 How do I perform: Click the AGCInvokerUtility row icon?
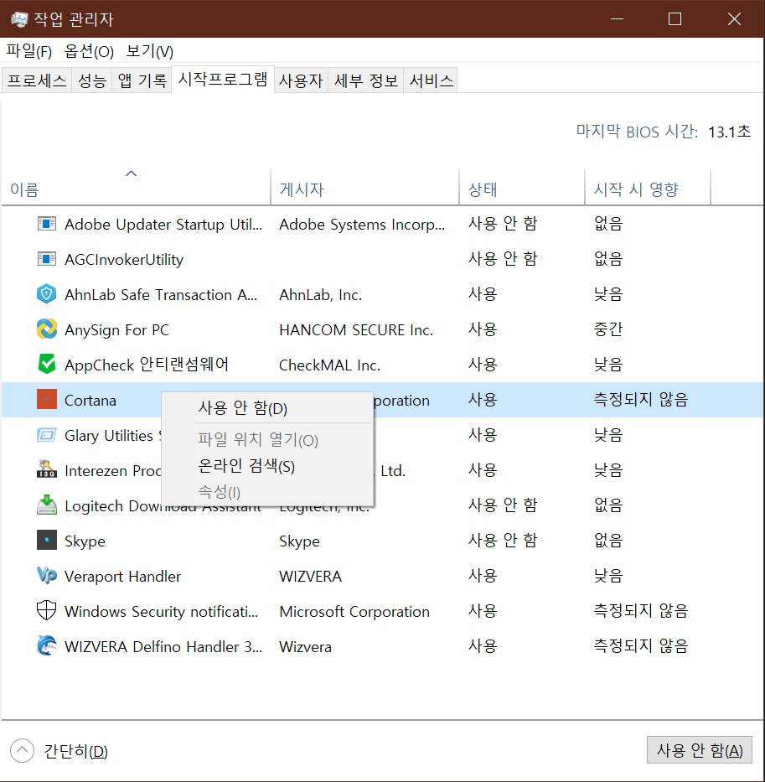46,259
